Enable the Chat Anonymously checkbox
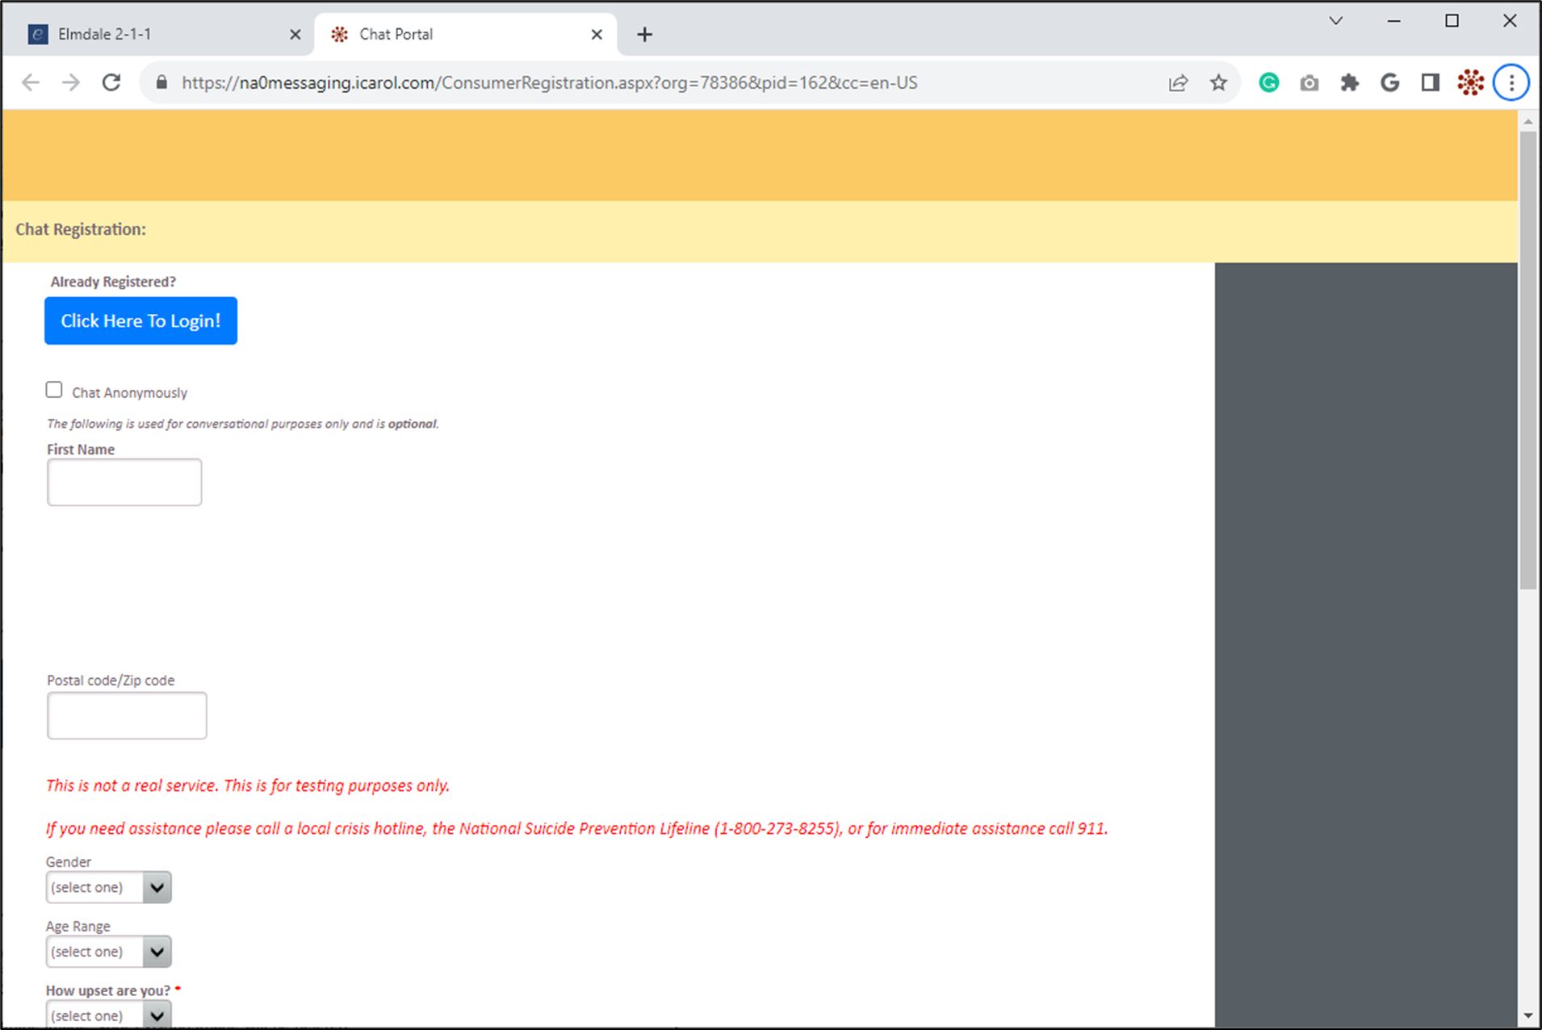Image resolution: width=1542 pixels, height=1030 pixels. (x=54, y=391)
